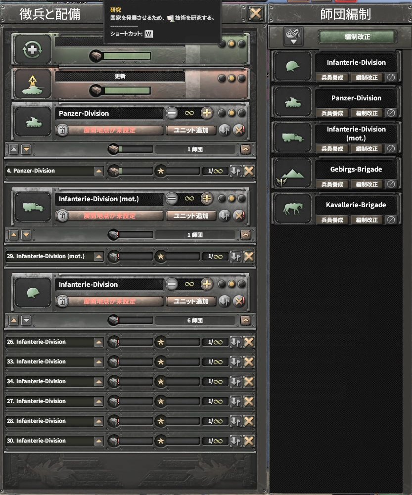Click the lock deployment icon for Panzer-Division
The image size is (412, 495).
click(x=62, y=130)
